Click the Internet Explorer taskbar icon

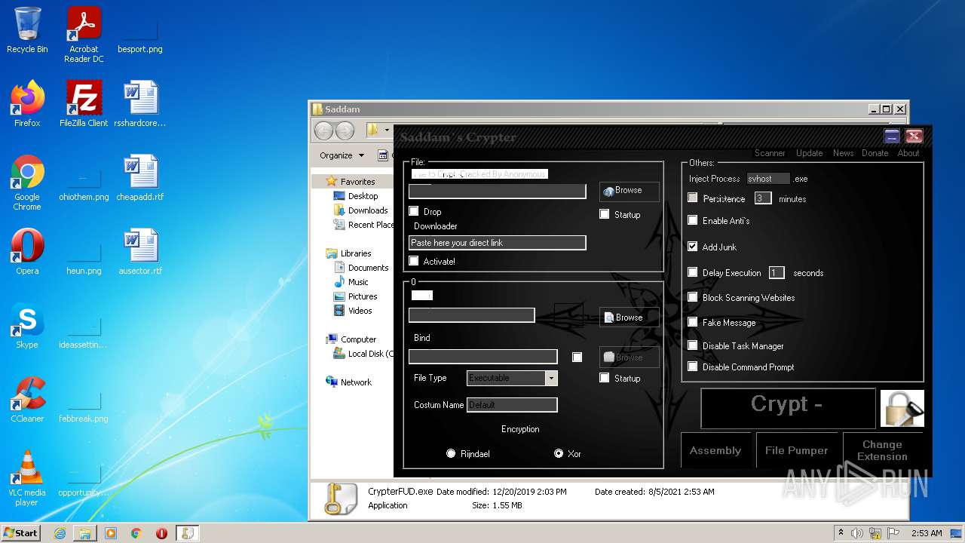[60, 533]
